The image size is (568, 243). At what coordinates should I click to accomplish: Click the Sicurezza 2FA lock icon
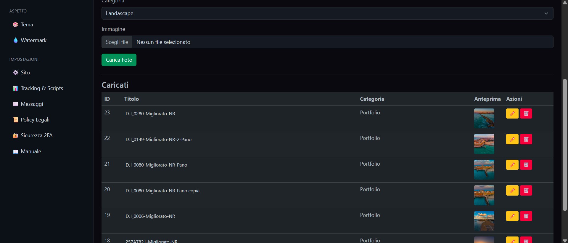[16, 135]
